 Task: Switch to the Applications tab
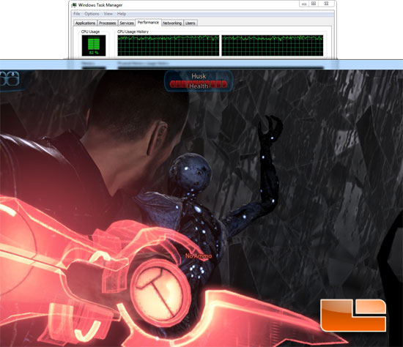point(85,23)
